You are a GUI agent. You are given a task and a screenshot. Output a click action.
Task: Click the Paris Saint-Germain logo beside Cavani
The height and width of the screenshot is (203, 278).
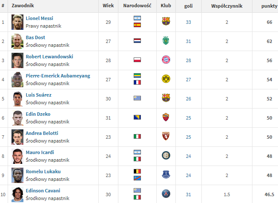[x=166, y=194]
